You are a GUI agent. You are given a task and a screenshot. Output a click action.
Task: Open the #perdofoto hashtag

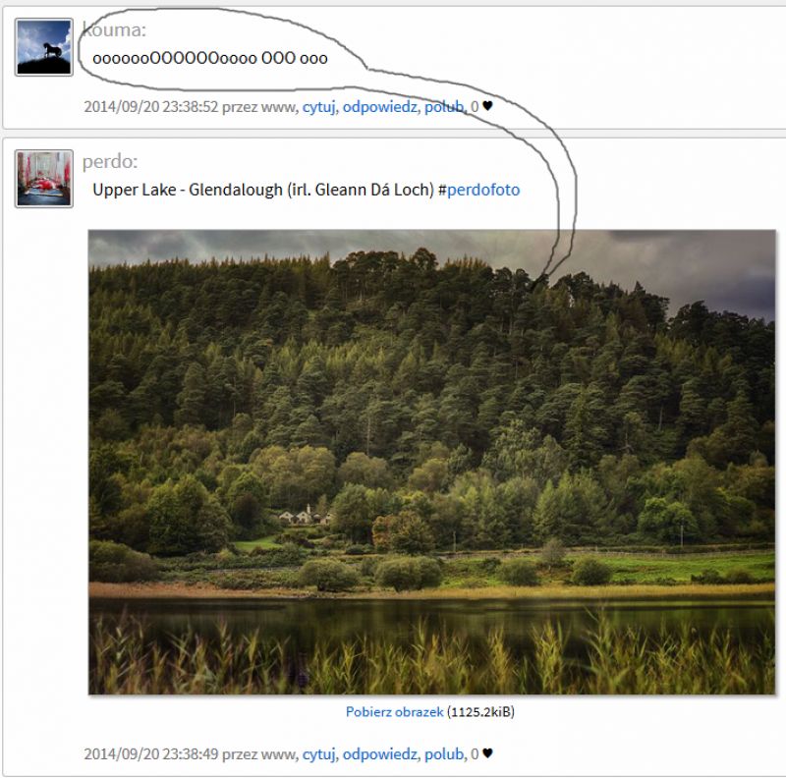[479, 190]
